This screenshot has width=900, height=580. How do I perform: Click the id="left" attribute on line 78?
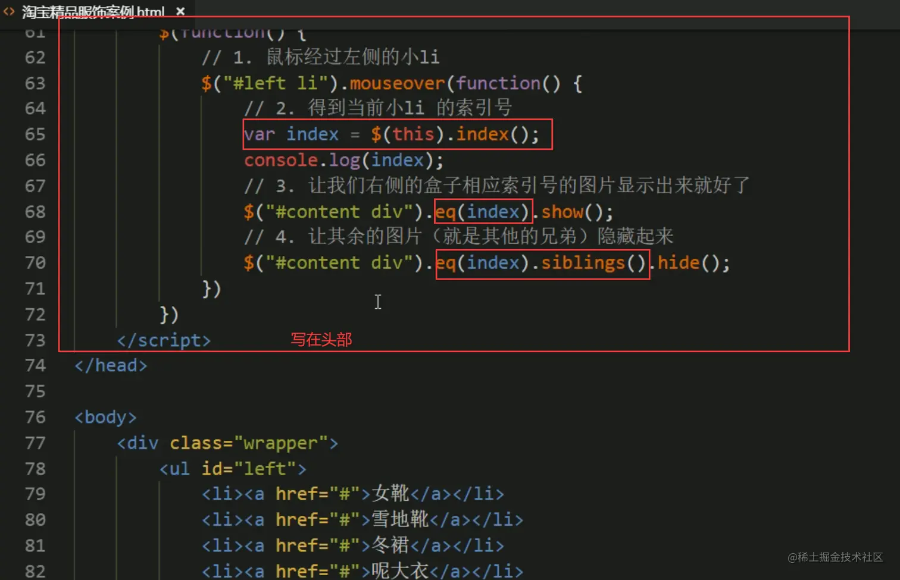[x=249, y=469]
